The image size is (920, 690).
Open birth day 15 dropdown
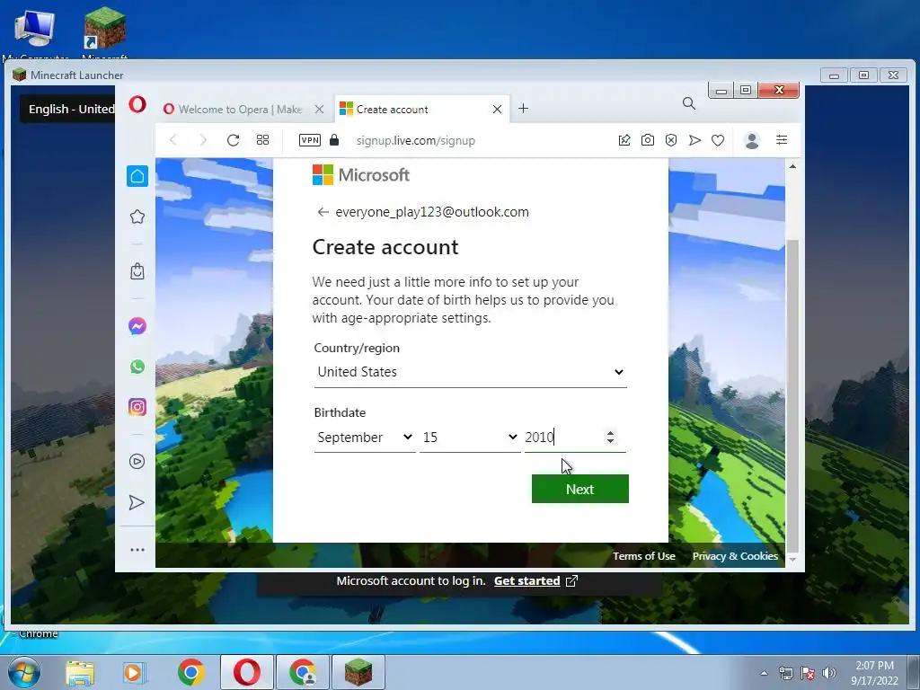pyautogui.click(x=470, y=438)
